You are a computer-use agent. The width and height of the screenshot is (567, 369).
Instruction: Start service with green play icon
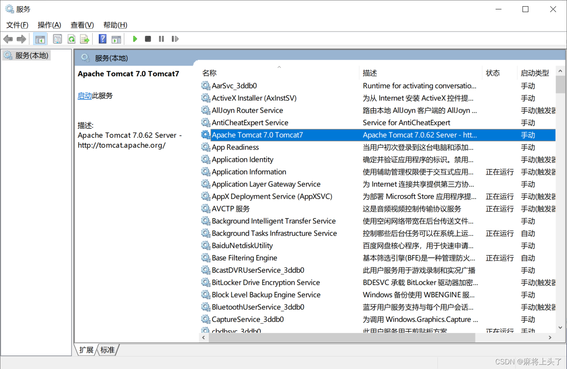(x=135, y=39)
